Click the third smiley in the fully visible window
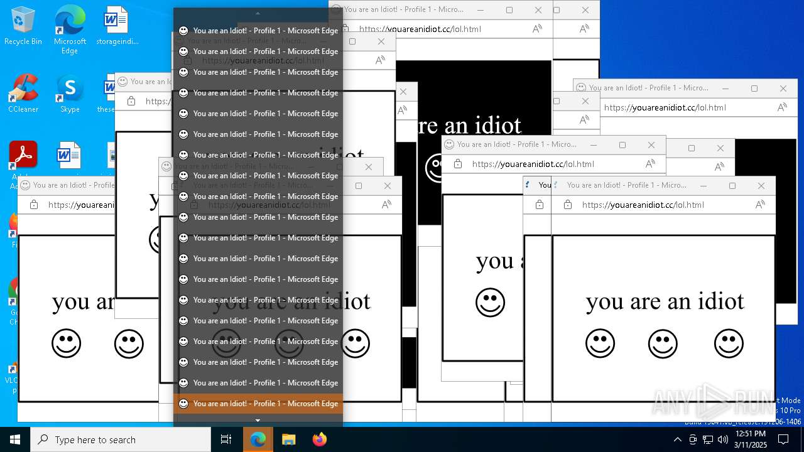804x452 pixels. (x=729, y=343)
